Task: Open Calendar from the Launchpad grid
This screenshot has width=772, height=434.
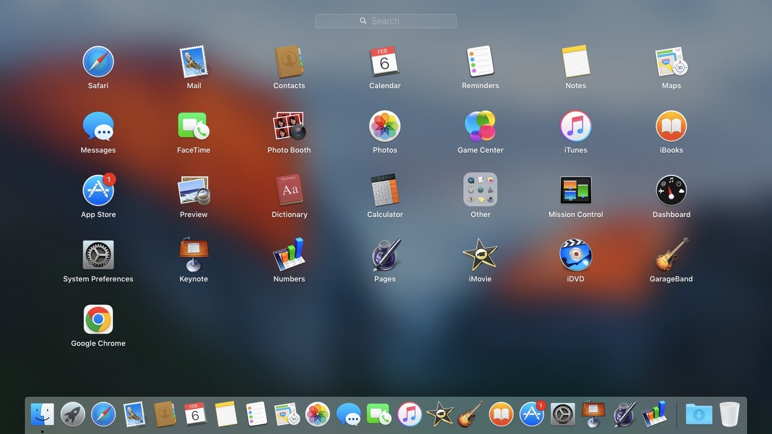Action: [385, 62]
